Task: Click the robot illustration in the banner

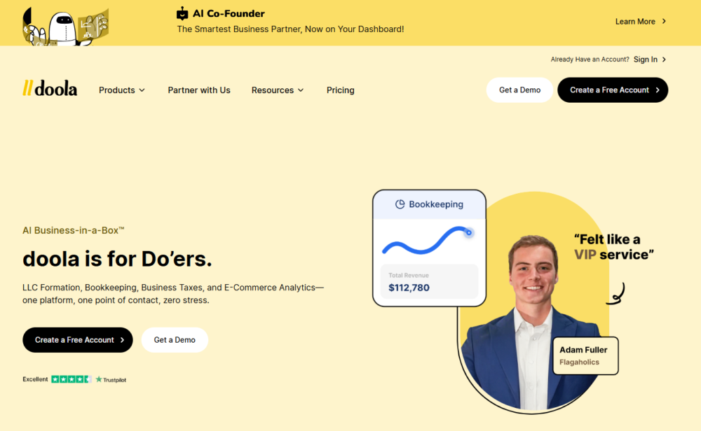Action: pyautogui.click(x=65, y=26)
